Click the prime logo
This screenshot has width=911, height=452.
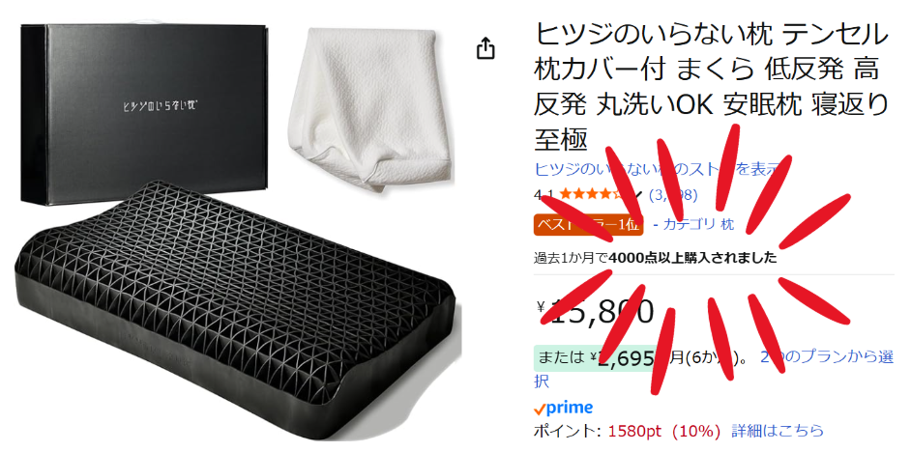(563, 408)
